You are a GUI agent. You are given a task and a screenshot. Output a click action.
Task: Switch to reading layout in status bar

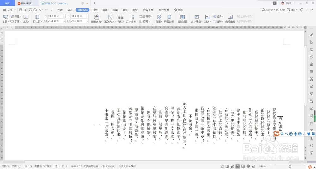click(x=227, y=166)
